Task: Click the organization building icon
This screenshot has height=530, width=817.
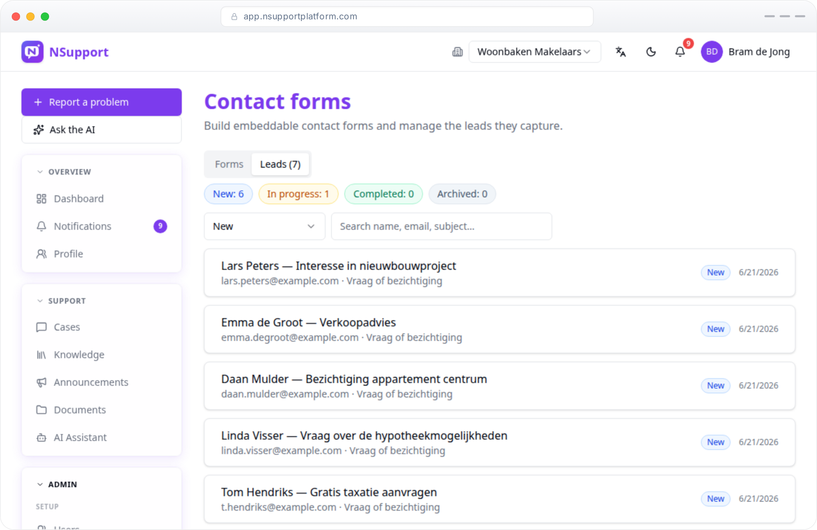Action: coord(457,52)
